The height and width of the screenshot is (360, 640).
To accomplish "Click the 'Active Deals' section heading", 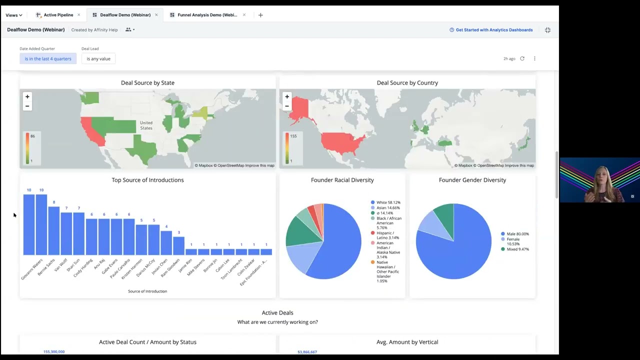I will (x=277, y=312).
